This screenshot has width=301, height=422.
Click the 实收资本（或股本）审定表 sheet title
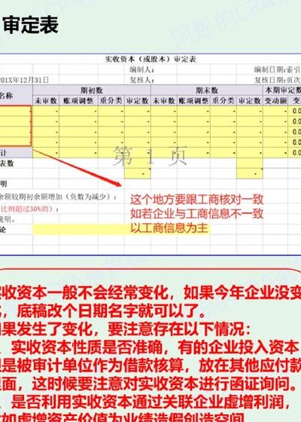pos(150,60)
